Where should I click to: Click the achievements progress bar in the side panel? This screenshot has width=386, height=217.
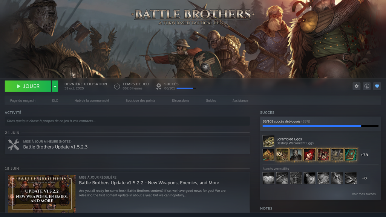(320, 126)
